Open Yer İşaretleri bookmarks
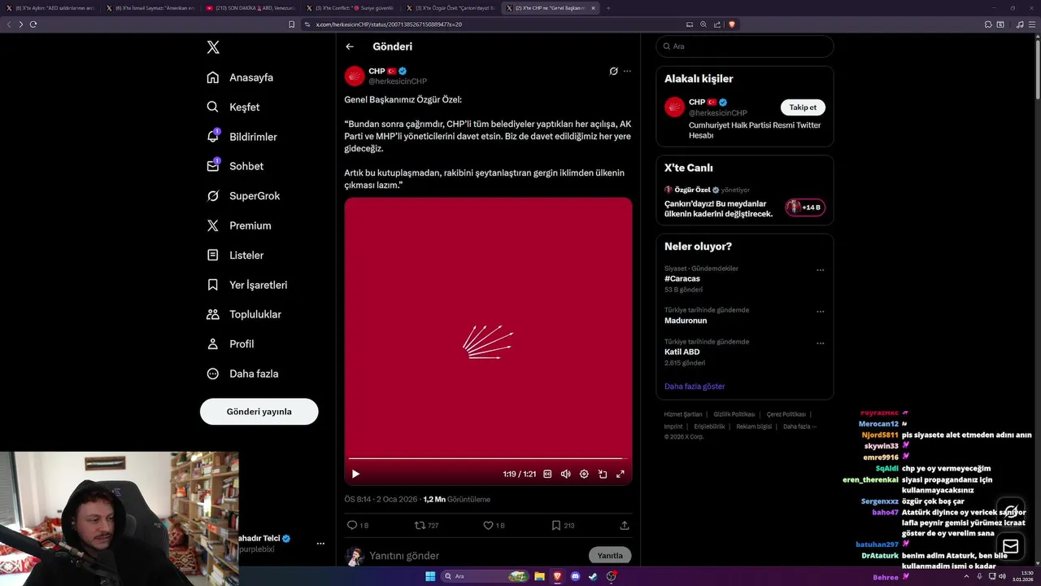Viewport: 1041px width, 586px height. coord(247,285)
